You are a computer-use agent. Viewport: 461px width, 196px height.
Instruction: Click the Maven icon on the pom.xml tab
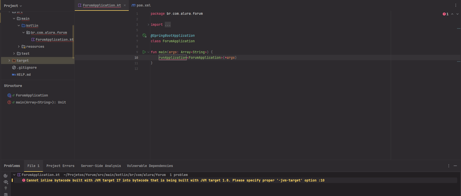tap(133, 5)
